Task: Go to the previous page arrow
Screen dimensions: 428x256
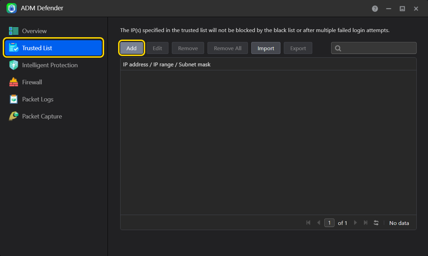Action: (x=318, y=223)
